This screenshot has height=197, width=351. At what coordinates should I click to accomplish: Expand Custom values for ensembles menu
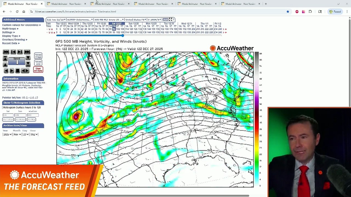click(21, 25)
